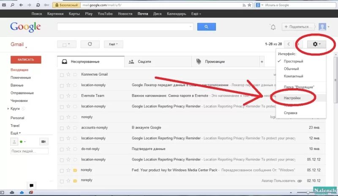Click the RSS feed icon in address bar
The height and width of the screenshot is (196, 338).
pyautogui.click(x=244, y=5)
